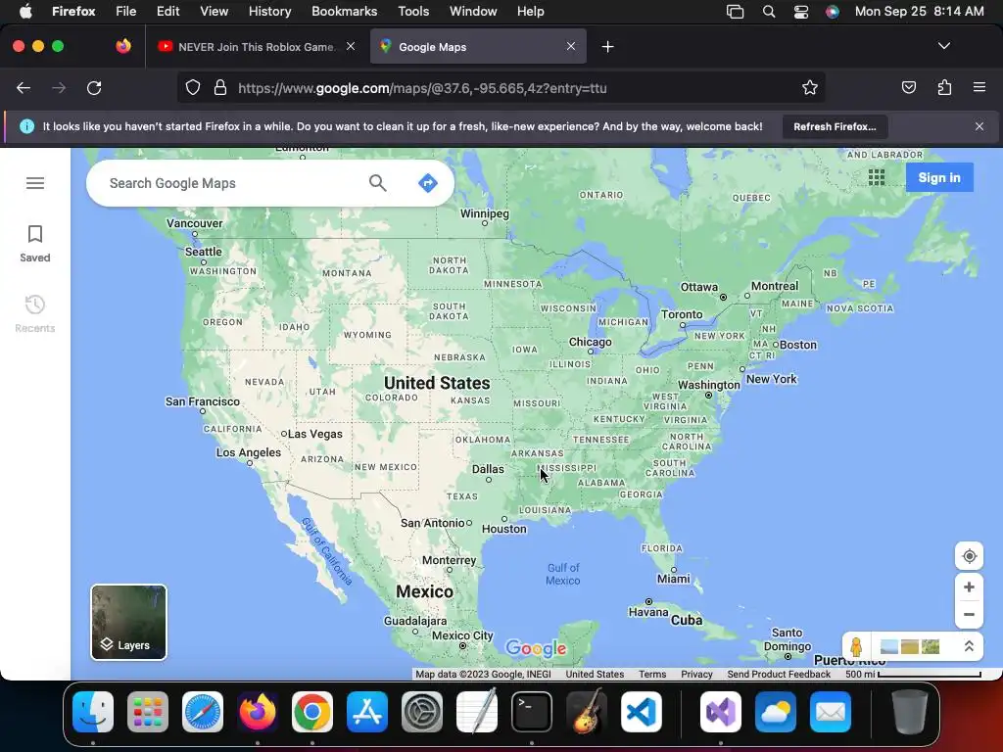The height and width of the screenshot is (752, 1003).
Task: Open the Apple menu
Action: pos(25,12)
